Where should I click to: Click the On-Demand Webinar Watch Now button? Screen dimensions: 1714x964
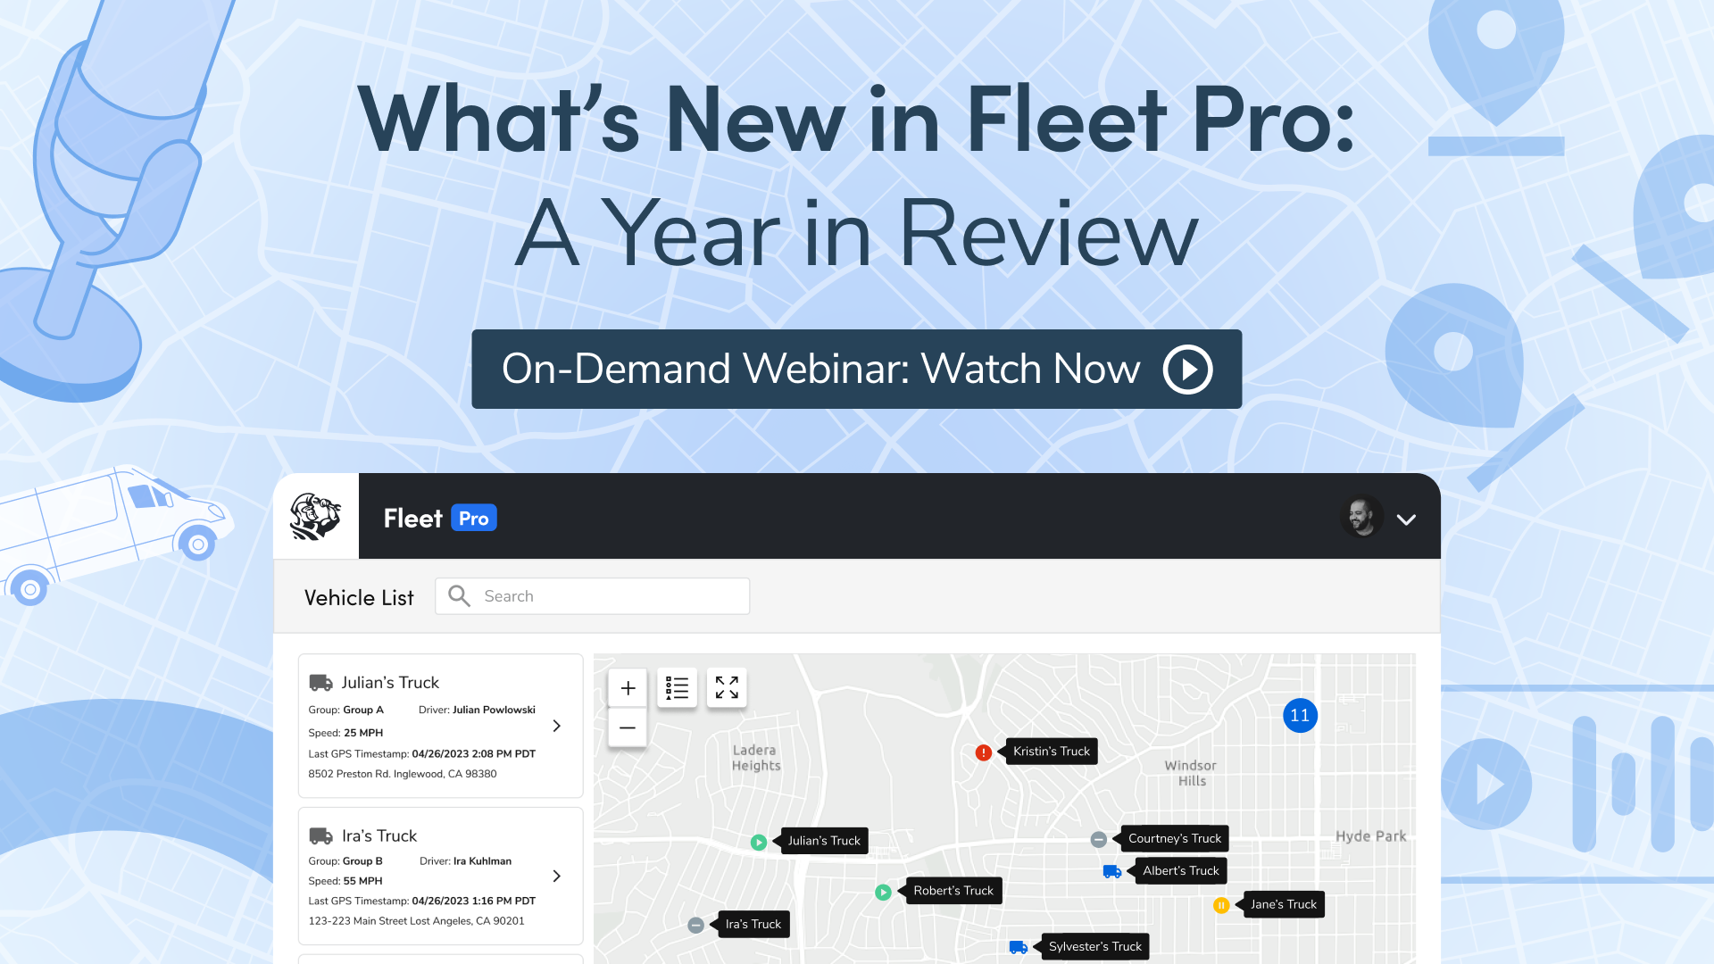pyautogui.click(x=856, y=369)
